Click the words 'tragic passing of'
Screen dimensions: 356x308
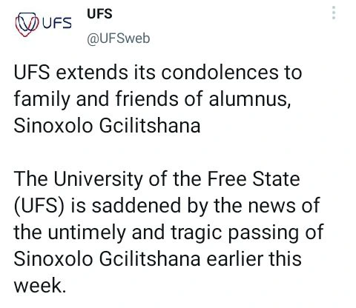pyautogui.click(x=247, y=232)
